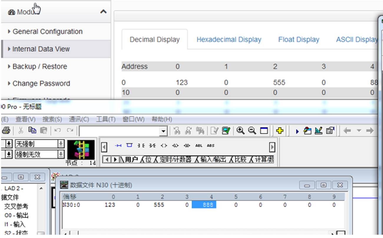The width and height of the screenshot is (383, 238).
Task: Select the ABL instruction icon
Action: pyautogui.click(x=199, y=145)
